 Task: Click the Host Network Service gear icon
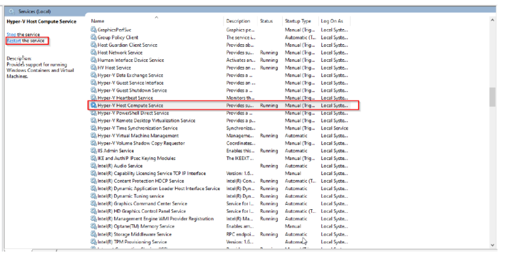pyautogui.click(x=94, y=52)
